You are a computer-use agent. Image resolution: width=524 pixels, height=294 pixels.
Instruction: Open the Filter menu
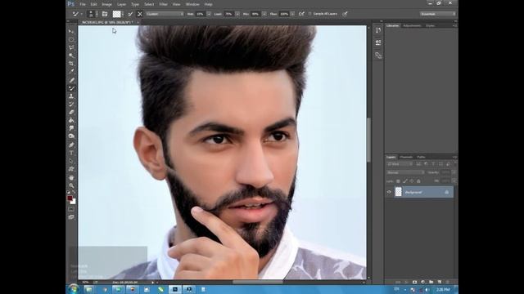163,4
